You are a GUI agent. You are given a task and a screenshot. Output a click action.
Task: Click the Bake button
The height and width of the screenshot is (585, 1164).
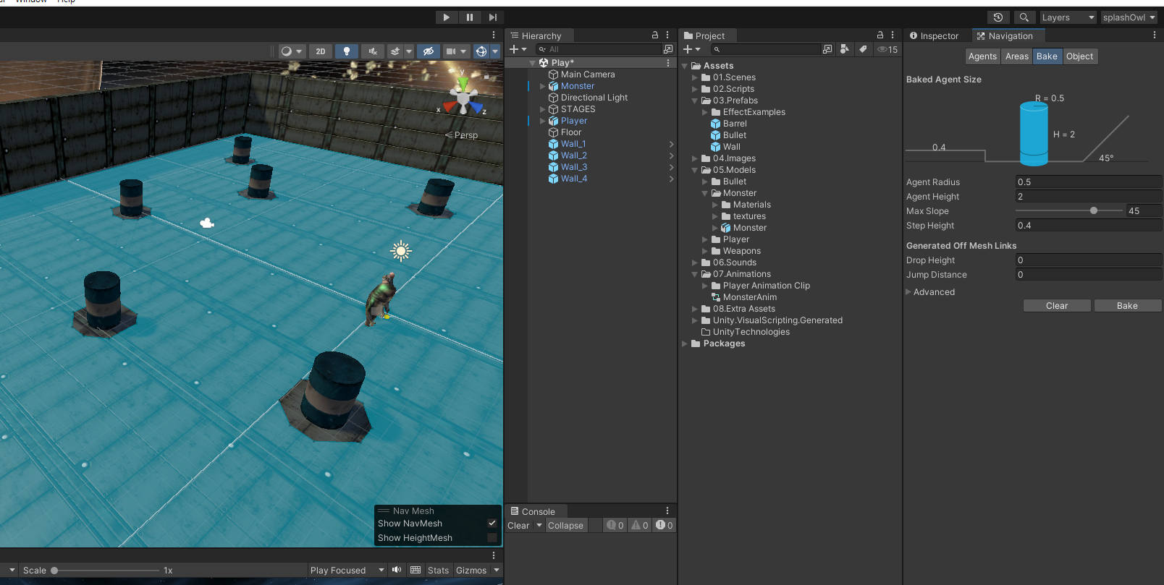(1127, 306)
